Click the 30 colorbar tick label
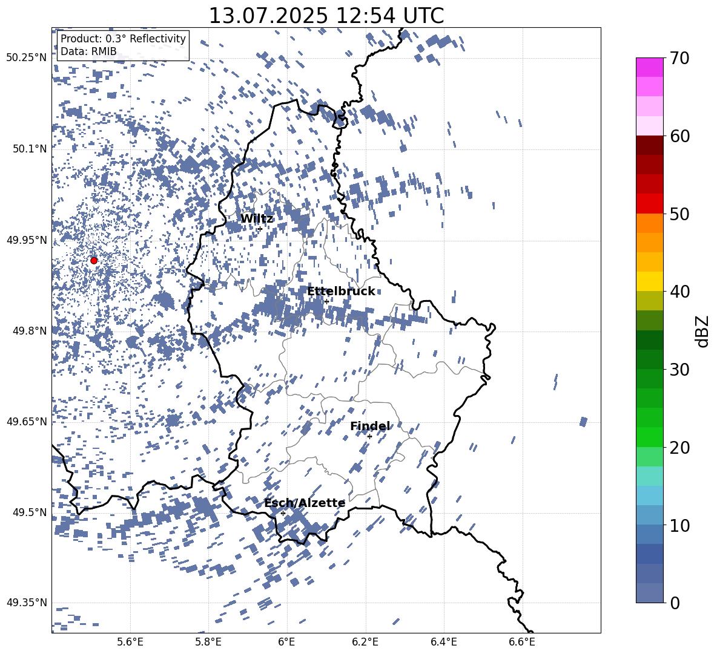The image size is (717, 654). coord(679,370)
